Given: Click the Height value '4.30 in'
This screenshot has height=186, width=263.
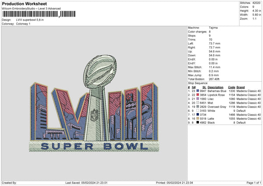Looking at the screenshot, I should (256, 11).
